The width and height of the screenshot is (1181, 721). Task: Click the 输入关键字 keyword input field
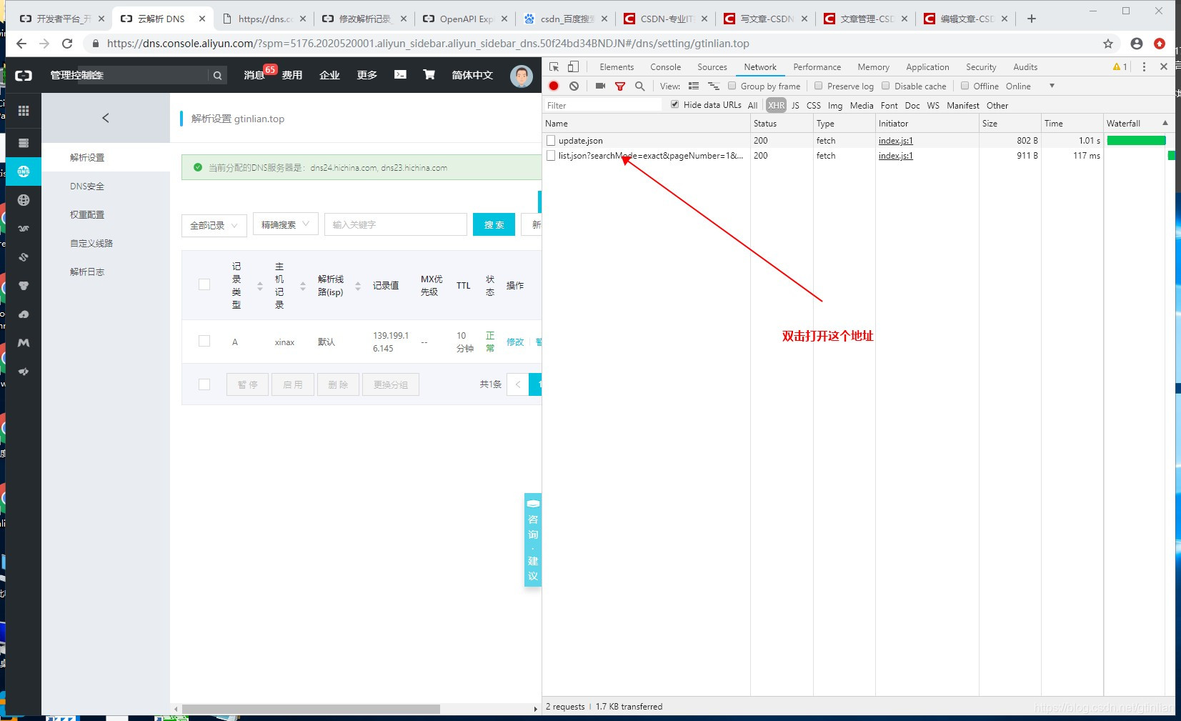point(395,224)
